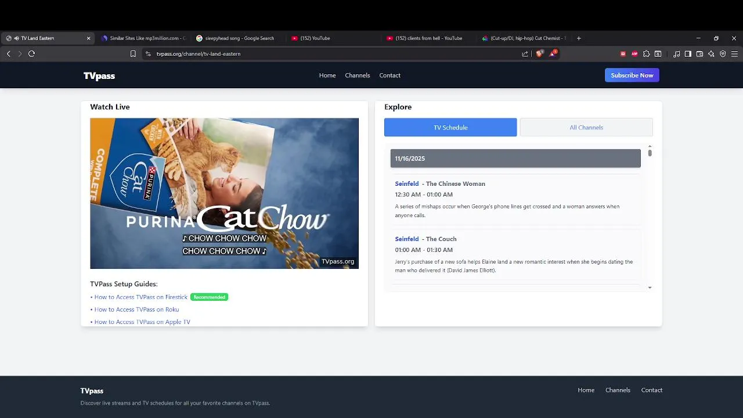Image resolution: width=743 pixels, height=418 pixels.
Task: Open the browser hamburger main menu
Action: [x=734, y=53]
